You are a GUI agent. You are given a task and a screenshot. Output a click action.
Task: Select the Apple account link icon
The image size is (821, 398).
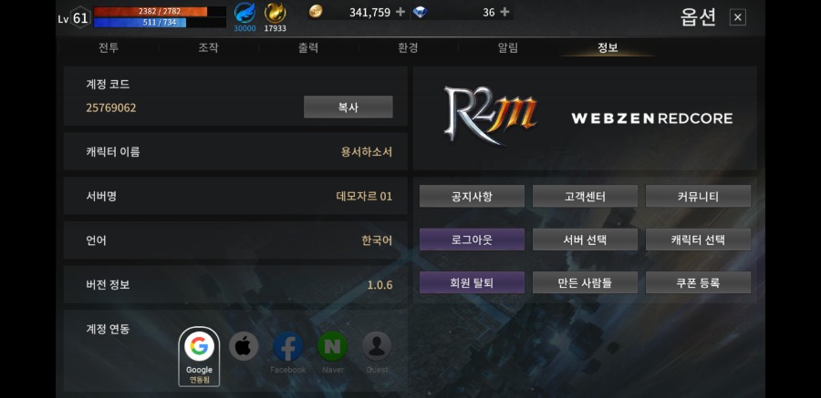(244, 346)
